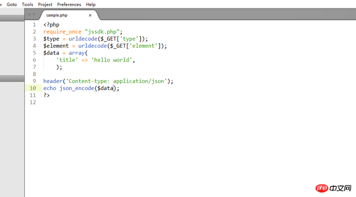Image resolution: width=356 pixels, height=197 pixels.
Task: Click line number 7 in gutter
Action: pos(34,67)
